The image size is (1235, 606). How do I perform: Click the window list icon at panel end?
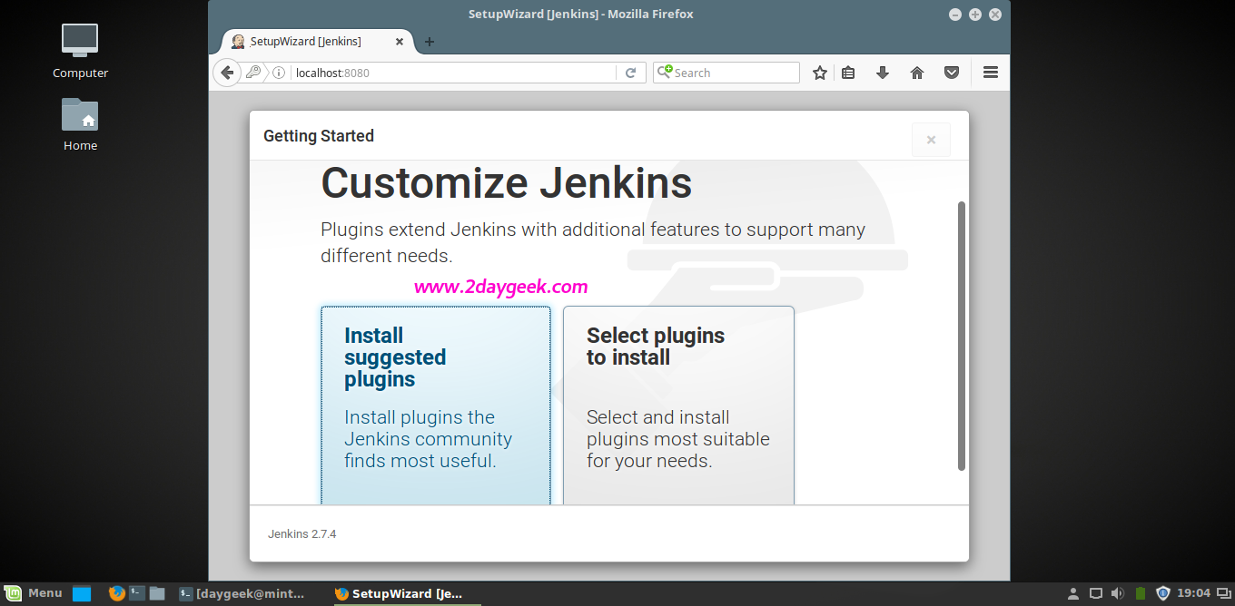click(1222, 594)
